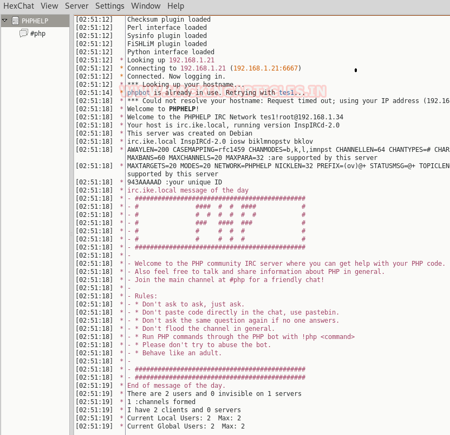Click the channel tree pane separator handle
450x435 pixels.
coord(71,234)
